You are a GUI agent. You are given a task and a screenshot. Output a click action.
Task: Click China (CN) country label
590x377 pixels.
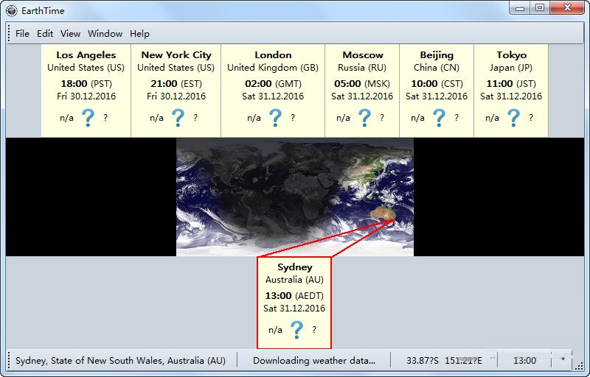coord(437,68)
